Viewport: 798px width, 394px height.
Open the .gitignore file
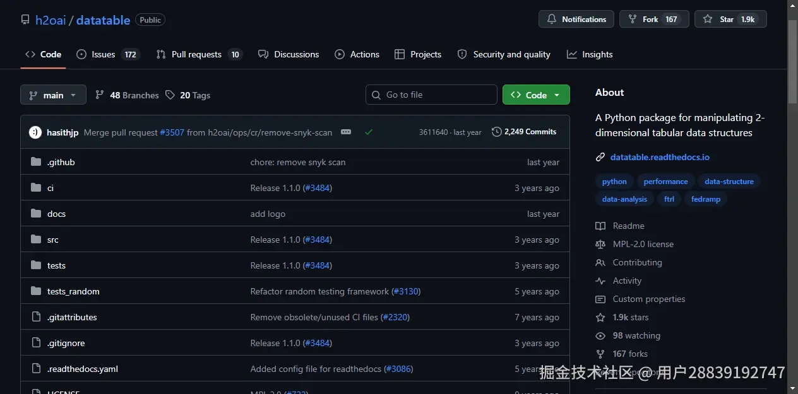click(66, 343)
